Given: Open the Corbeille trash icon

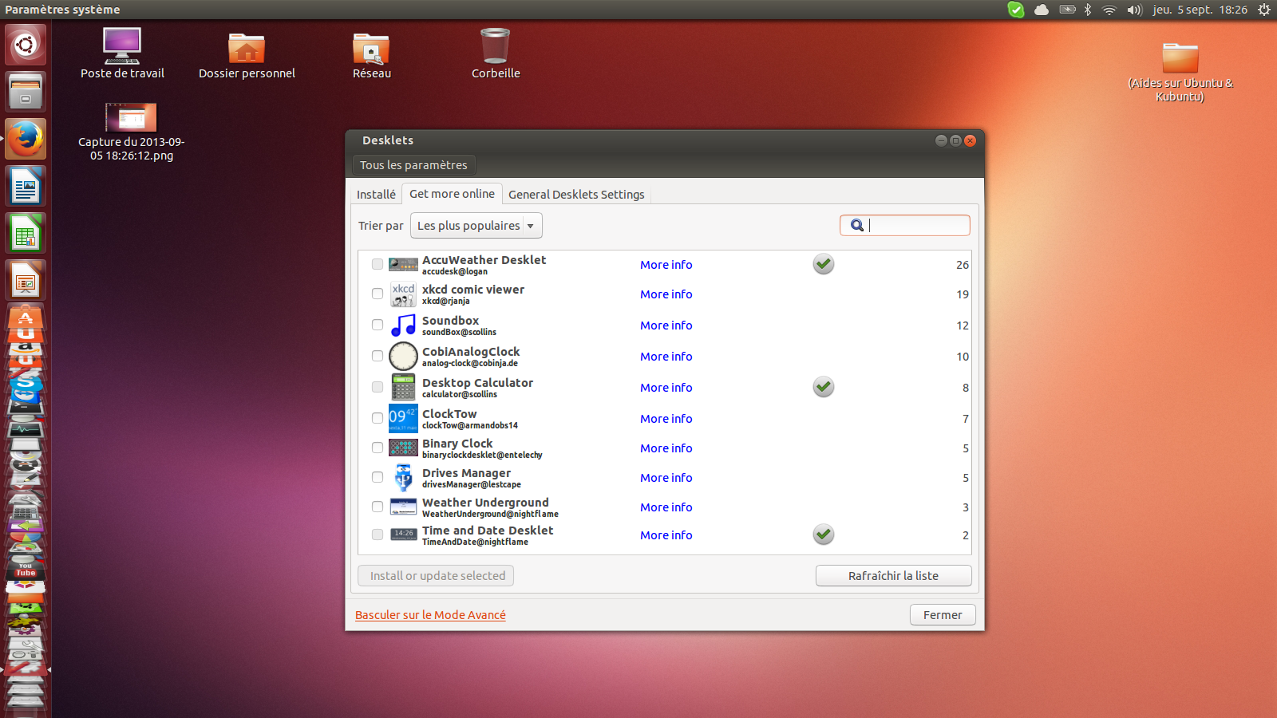Looking at the screenshot, I should [496, 53].
